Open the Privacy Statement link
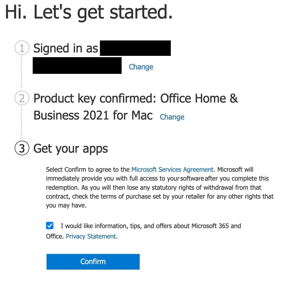This screenshot has height=285, width=294. [91, 236]
